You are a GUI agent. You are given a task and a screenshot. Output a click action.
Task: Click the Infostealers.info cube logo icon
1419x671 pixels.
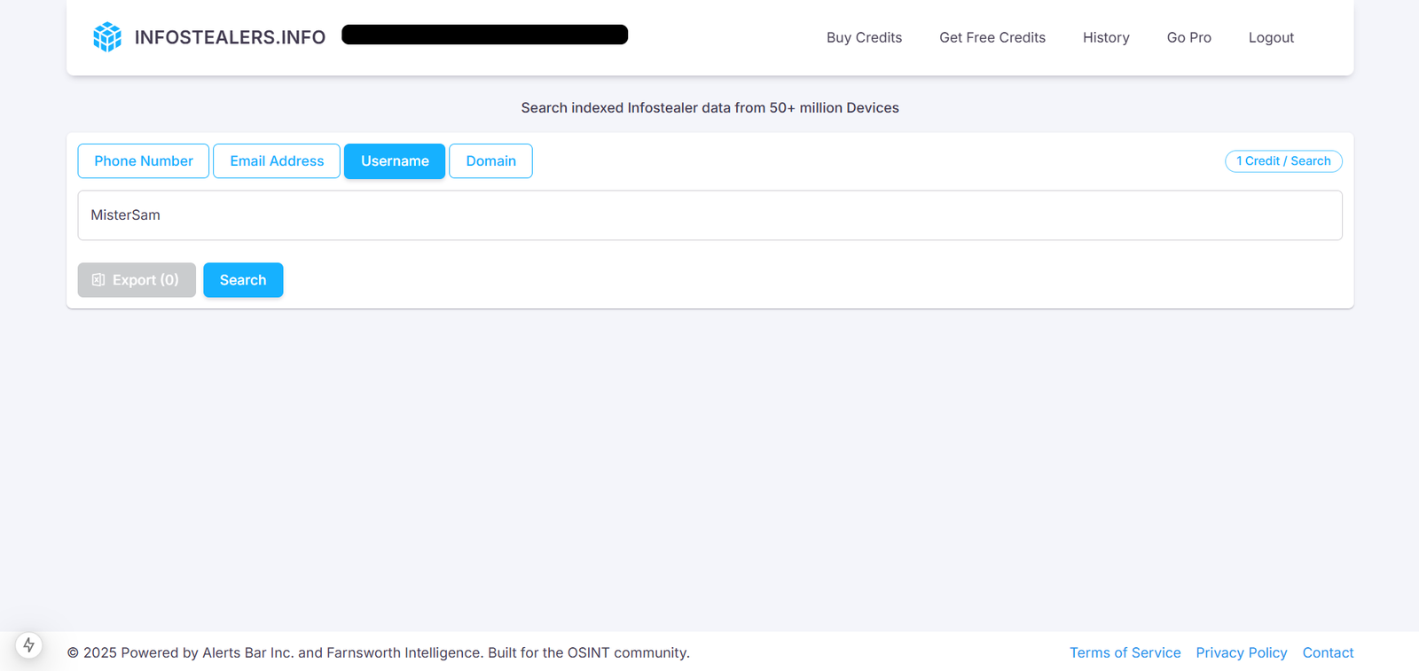tap(107, 37)
